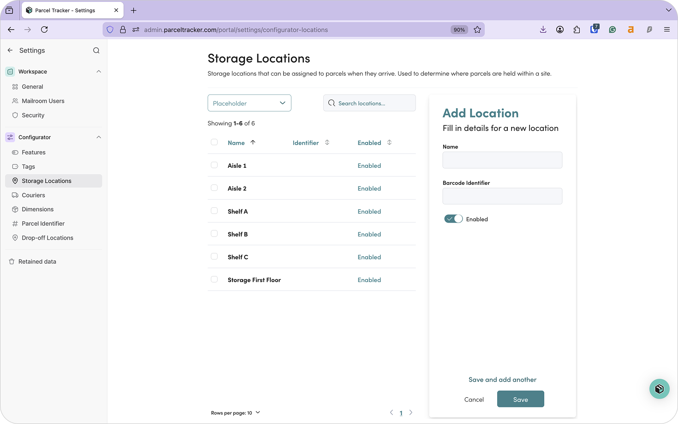Image resolution: width=678 pixels, height=424 pixels.
Task: Select the checkbox next to Shelf B
Action: [214, 233]
